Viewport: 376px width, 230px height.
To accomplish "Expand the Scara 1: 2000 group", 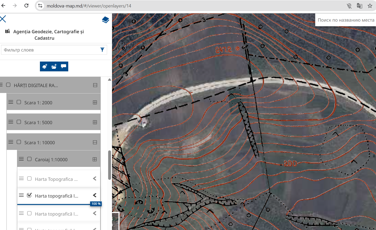I will point(95,102).
